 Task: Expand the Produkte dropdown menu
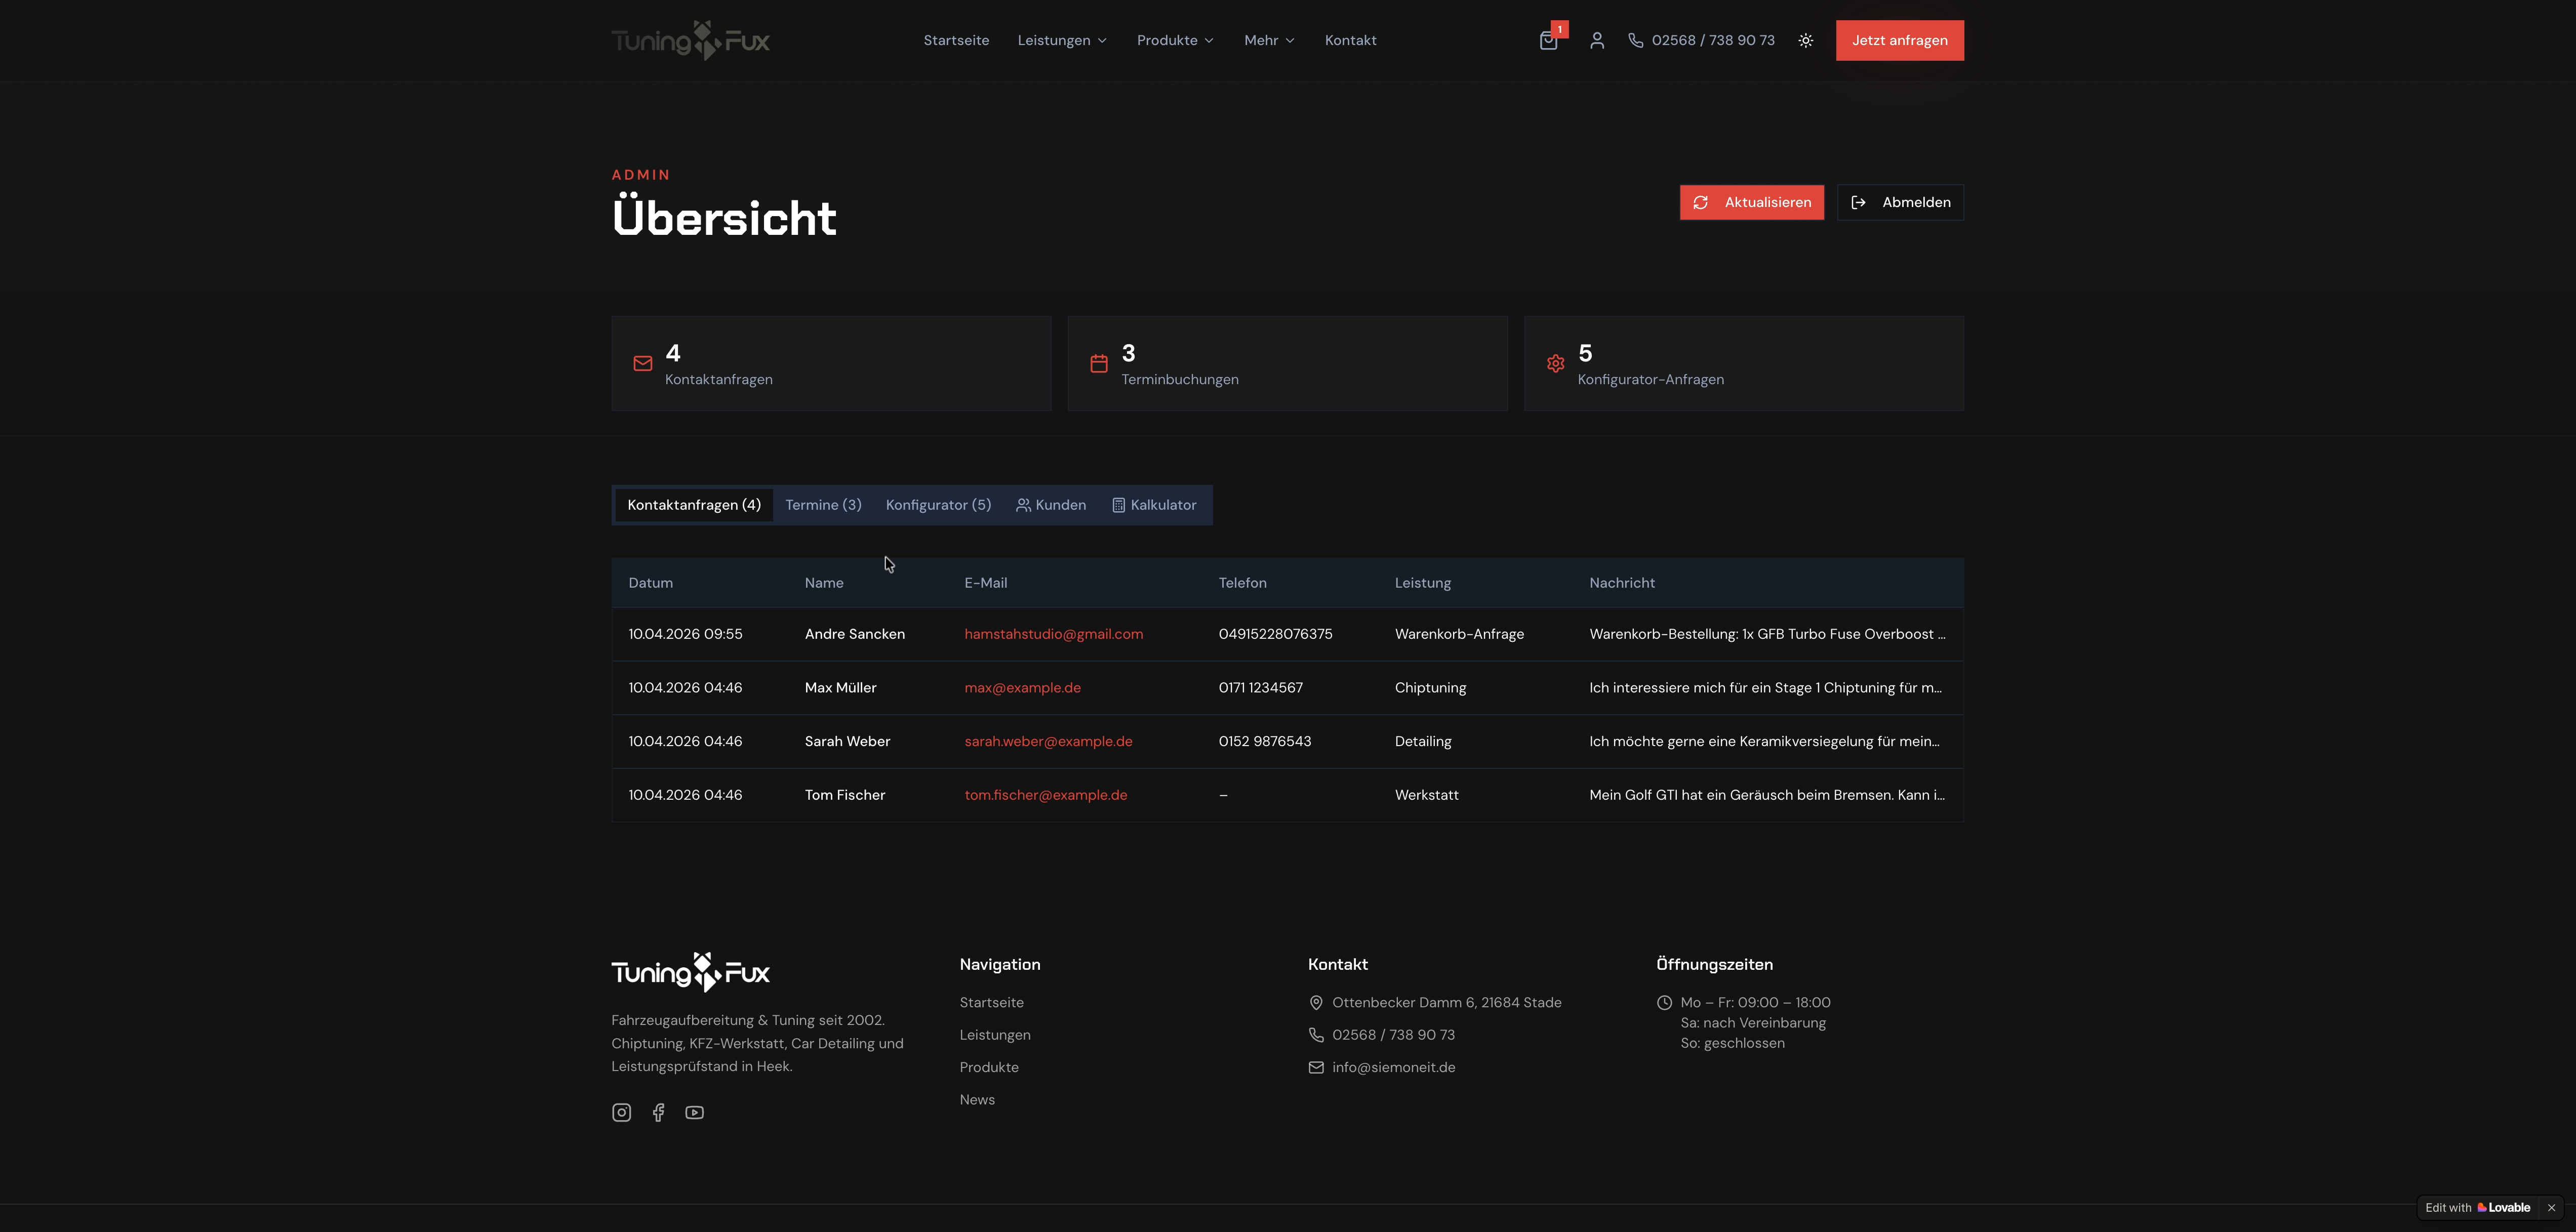click(x=1175, y=41)
